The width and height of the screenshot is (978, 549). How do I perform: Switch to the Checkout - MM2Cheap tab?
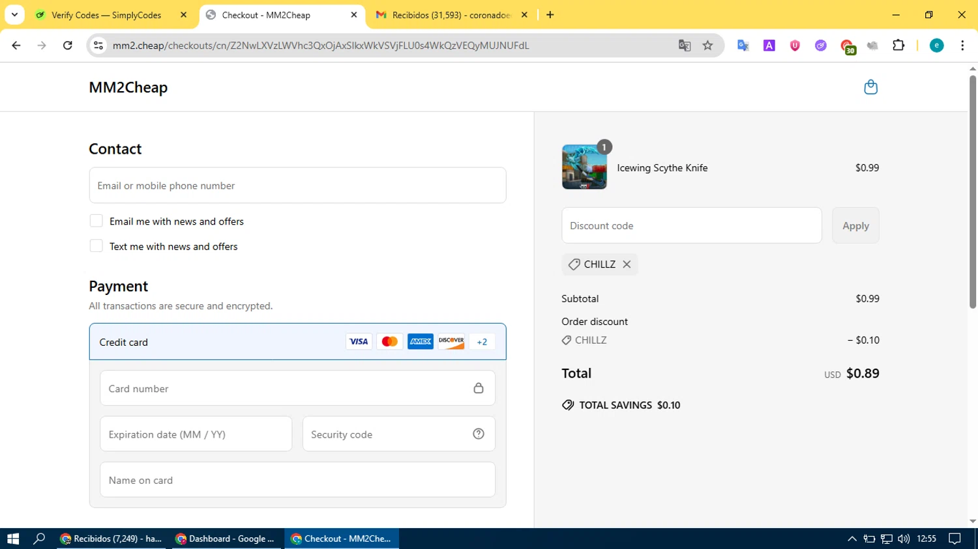pyautogui.click(x=282, y=15)
